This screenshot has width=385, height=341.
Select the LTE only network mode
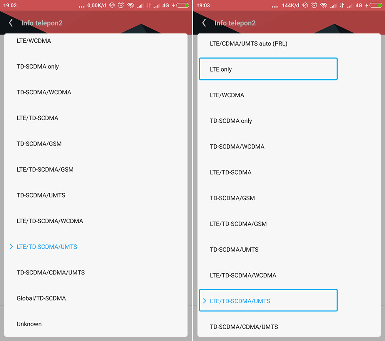268,69
